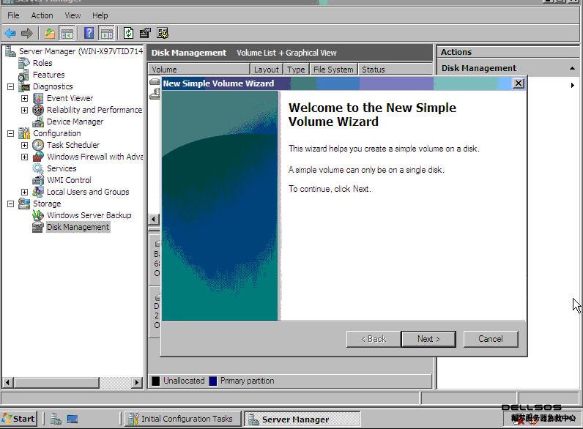Expand the Windows Firewall node
This screenshot has width=583, height=429.
24,157
